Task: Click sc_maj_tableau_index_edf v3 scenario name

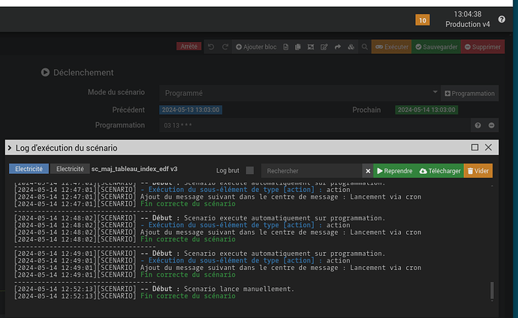Action: click(134, 169)
